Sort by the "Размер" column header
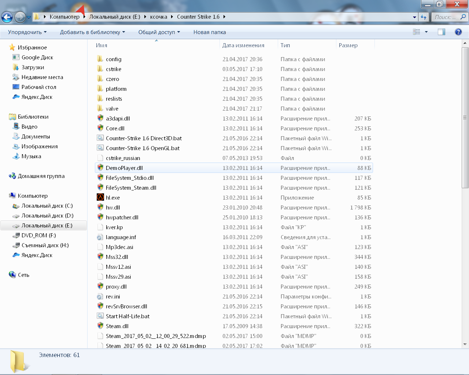 click(348, 45)
